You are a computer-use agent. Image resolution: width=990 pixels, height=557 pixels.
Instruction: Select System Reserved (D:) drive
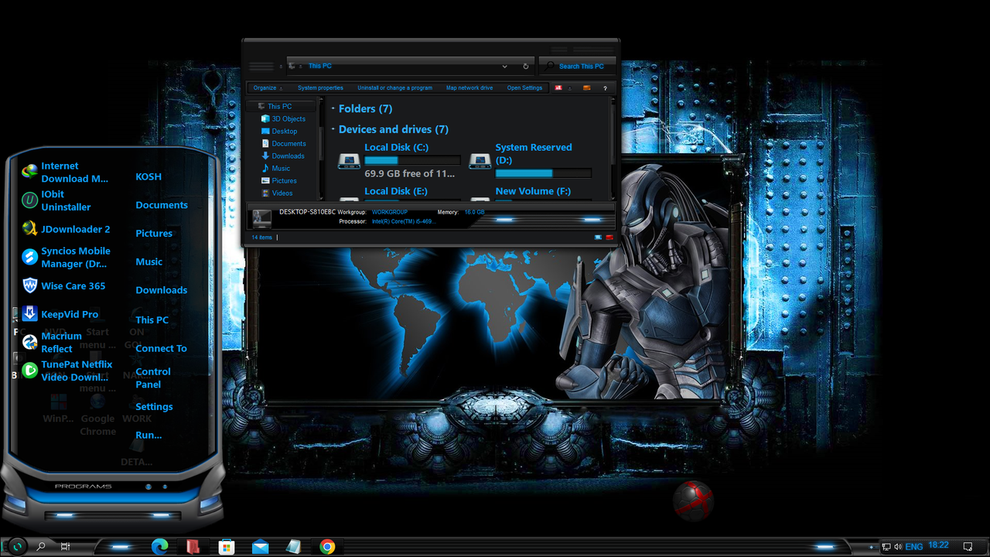pos(531,160)
